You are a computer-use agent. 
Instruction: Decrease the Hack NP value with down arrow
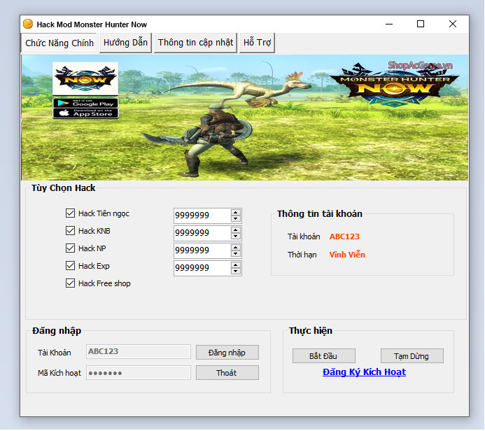236,253
